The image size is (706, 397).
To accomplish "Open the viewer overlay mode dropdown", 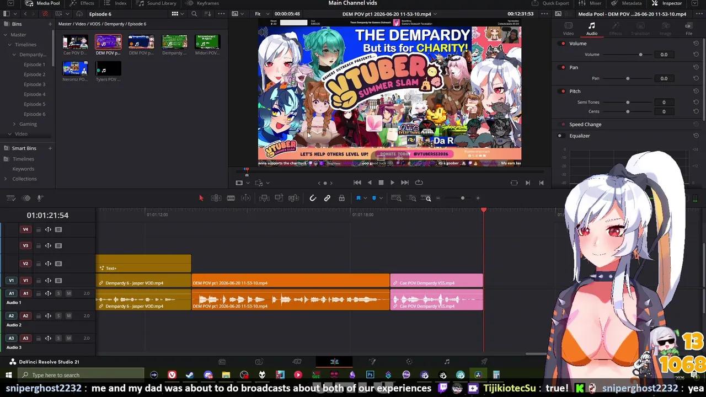I will click(242, 183).
